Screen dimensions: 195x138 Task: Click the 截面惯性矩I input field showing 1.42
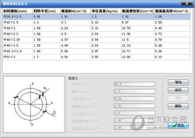click(x=134, y=121)
